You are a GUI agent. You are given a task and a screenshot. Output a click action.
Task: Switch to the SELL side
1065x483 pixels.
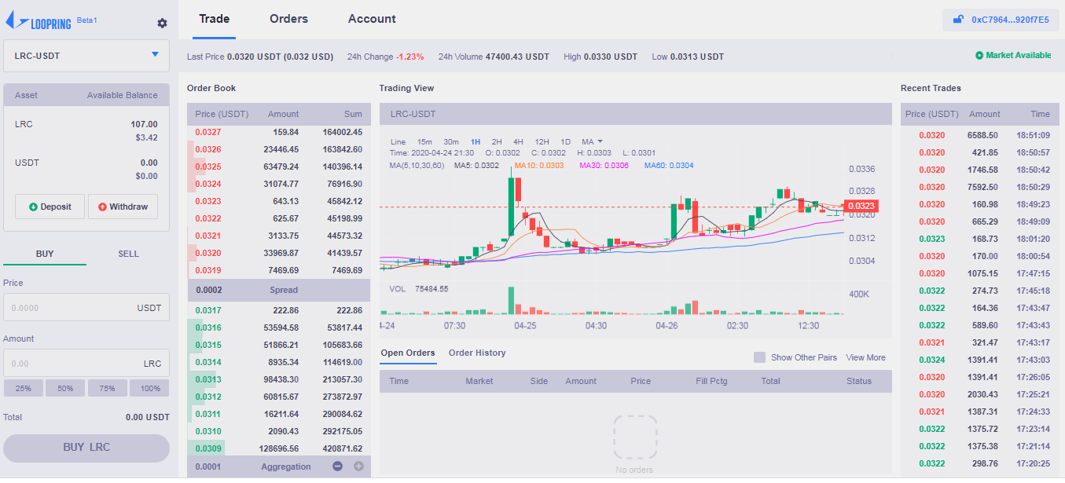click(128, 254)
